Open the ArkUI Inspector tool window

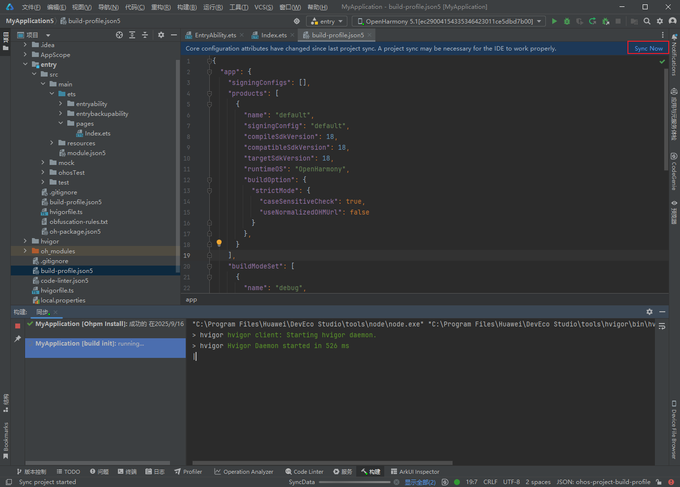415,472
